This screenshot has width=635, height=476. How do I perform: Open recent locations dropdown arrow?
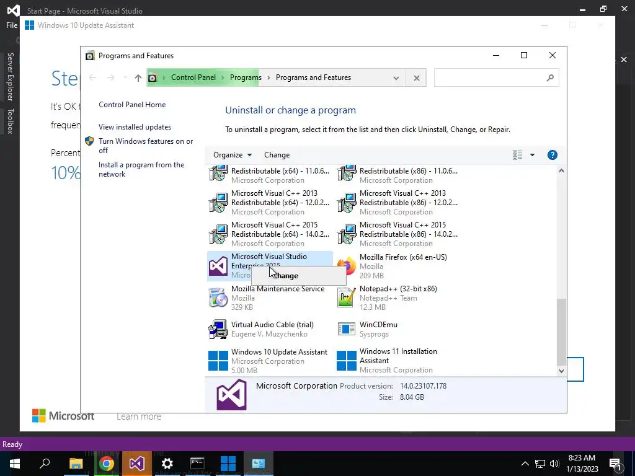(x=125, y=77)
